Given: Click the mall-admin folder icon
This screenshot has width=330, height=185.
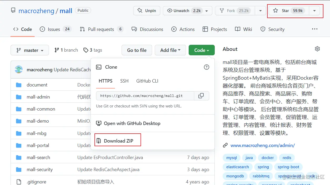Looking at the screenshot, I should 19,97.
